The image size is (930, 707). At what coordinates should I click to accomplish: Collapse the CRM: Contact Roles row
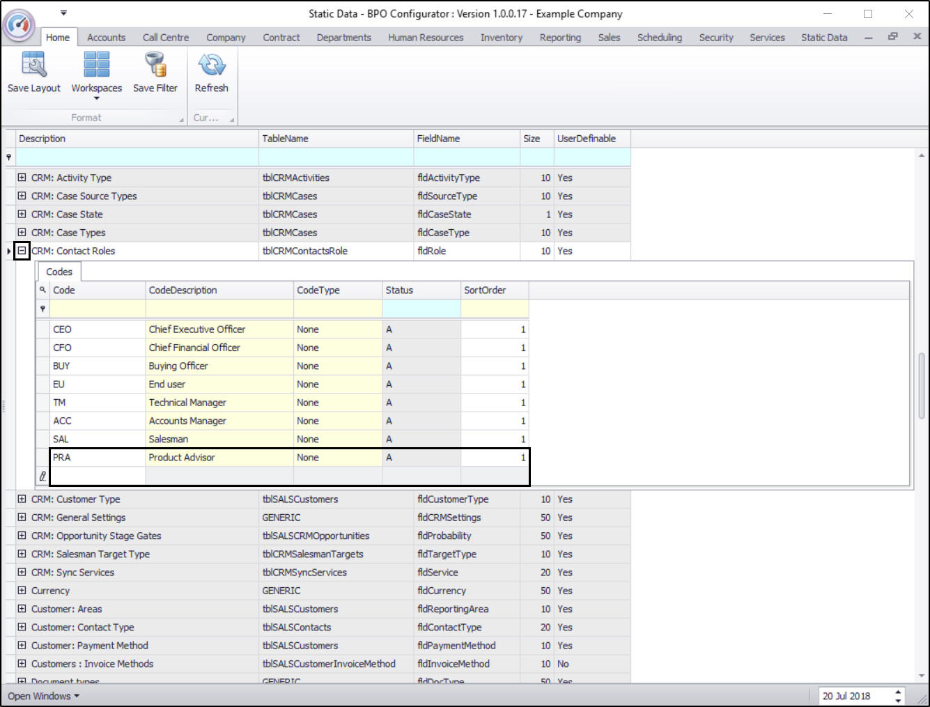pyautogui.click(x=22, y=251)
